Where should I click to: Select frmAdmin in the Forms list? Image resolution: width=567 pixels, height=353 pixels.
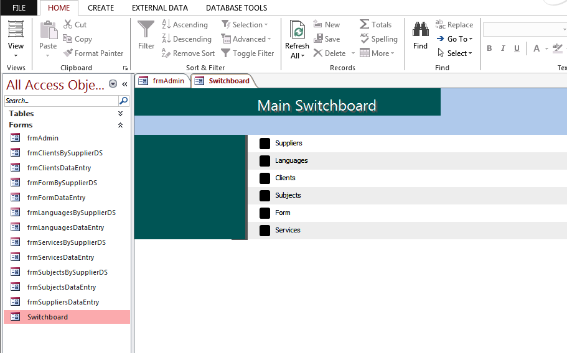(67, 138)
